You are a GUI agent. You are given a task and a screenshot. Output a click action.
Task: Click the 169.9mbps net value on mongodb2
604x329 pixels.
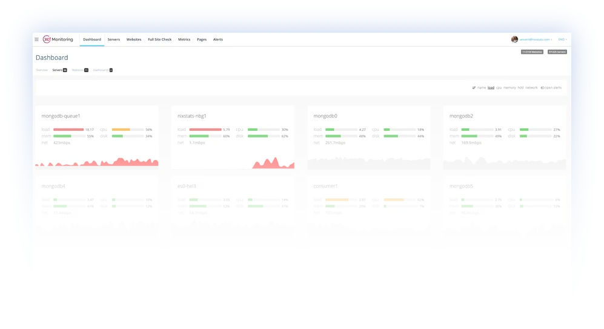pos(471,143)
